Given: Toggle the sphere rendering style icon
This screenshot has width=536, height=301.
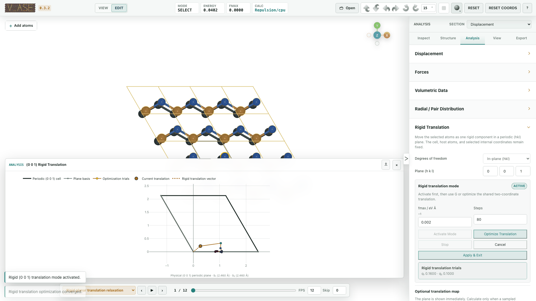Looking at the screenshot, I should 457,8.
